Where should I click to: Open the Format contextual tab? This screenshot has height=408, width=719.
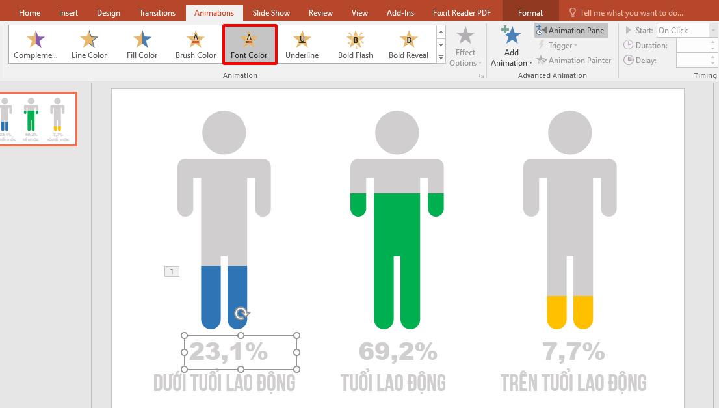pyautogui.click(x=530, y=13)
